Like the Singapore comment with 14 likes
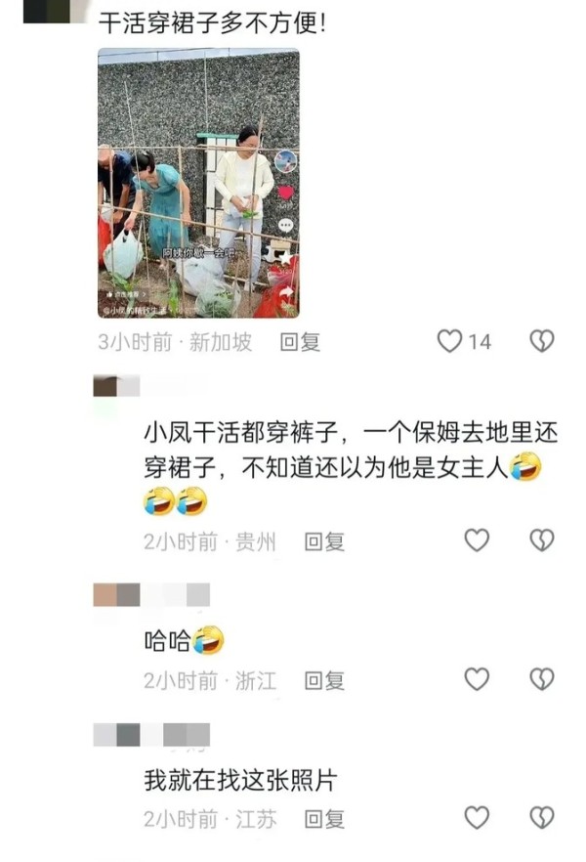This screenshot has height=862, width=586. pos(449,341)
